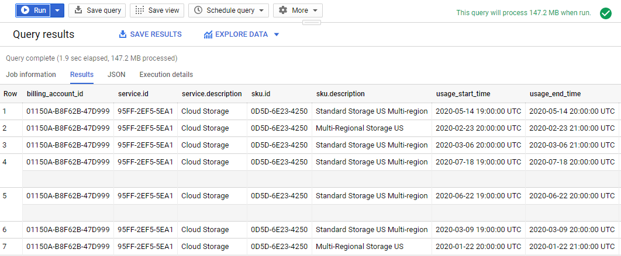Click SAVE RESULTS link
The width and height of the screenshot is (621, 256).
(x=150, y=34)
